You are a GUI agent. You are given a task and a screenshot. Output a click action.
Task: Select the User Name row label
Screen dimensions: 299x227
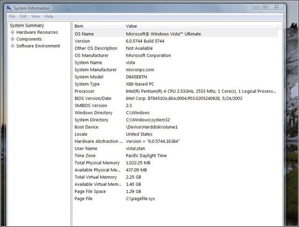(x=86, y=148)
